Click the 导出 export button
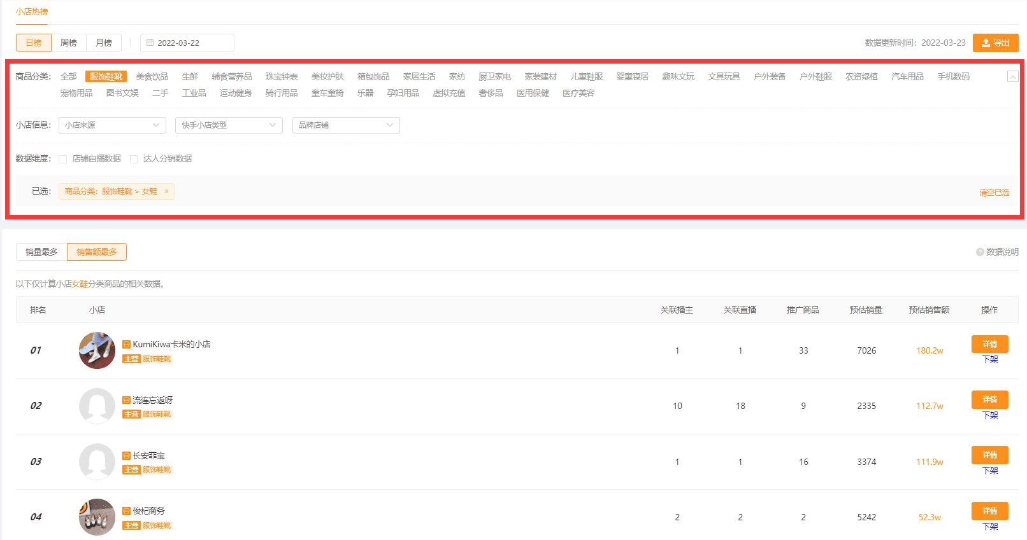Viewport: 1027px width, 540px height. pos(996,43)
